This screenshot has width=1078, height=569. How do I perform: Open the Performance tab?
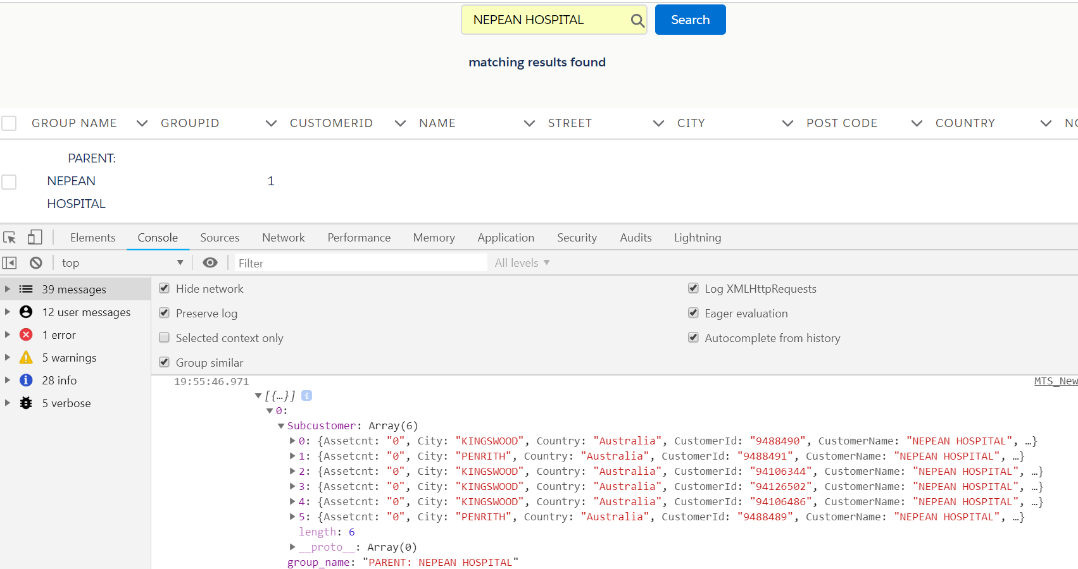(359, 238)
